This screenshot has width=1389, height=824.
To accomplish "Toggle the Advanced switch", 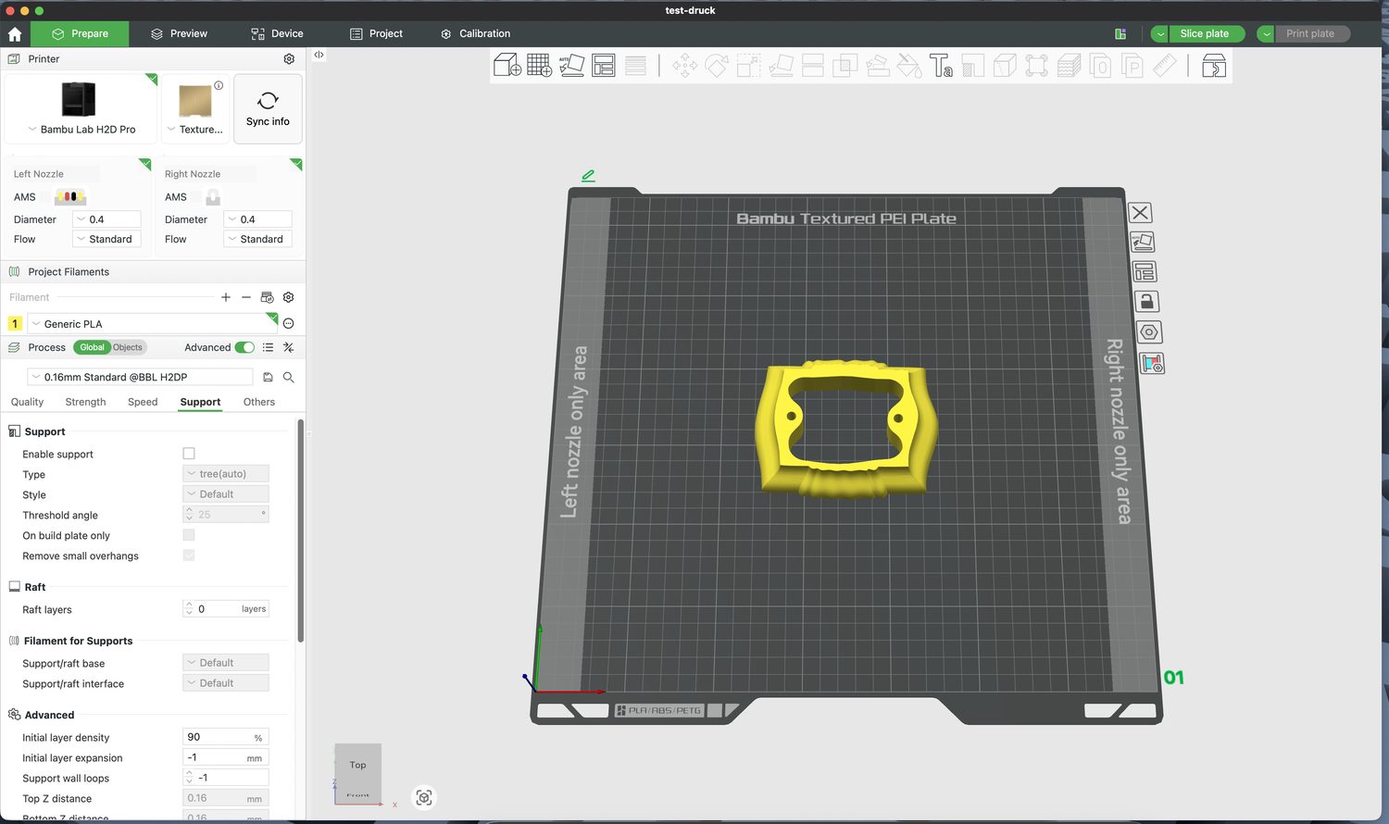I will click(244, 347).
